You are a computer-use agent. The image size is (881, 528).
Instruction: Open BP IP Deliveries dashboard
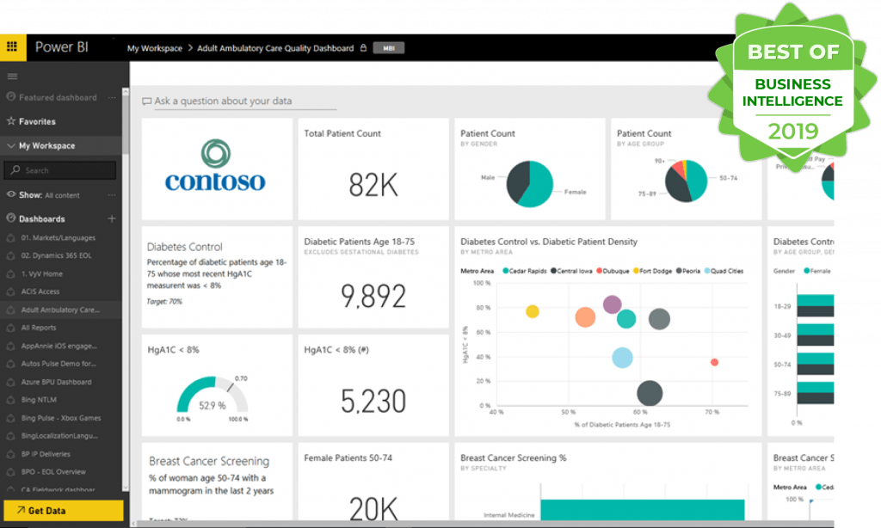coord(46,454)
